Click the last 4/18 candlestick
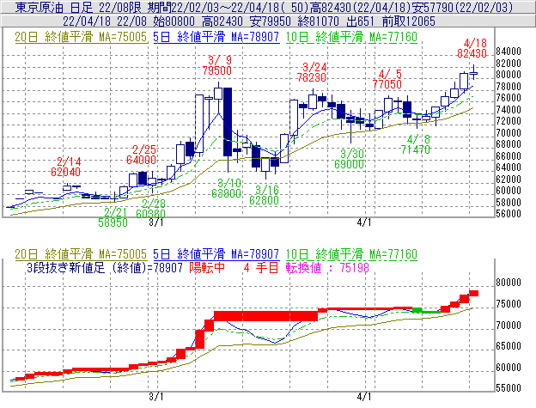The height and width of the screenshot is (408, 536). (x=473, y=72)
